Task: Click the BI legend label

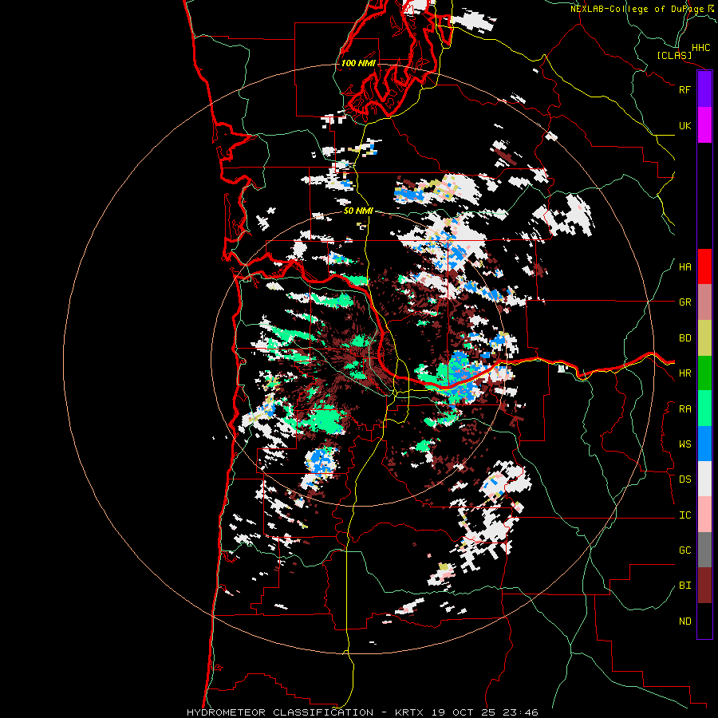Action: (x=684, y=586)
